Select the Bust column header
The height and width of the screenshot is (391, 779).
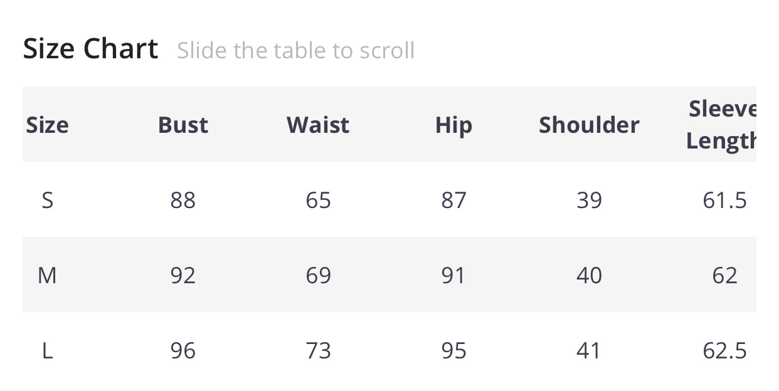(183, 125)
